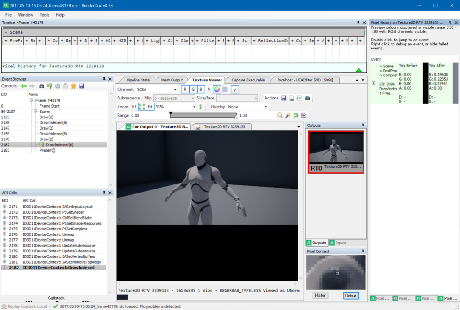Select the save texture icon under Actions
The image size is (460, 310).
(283, 98)
